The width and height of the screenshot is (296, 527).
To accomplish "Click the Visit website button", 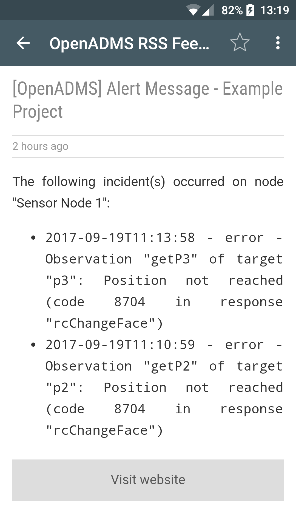I will pyautogui.click(x=148, y=480).
